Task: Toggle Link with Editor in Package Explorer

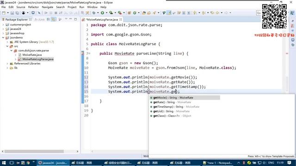Action: tap(54, 19)
